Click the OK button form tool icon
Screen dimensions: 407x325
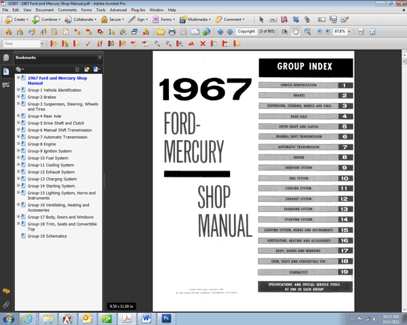pos(273,20)
